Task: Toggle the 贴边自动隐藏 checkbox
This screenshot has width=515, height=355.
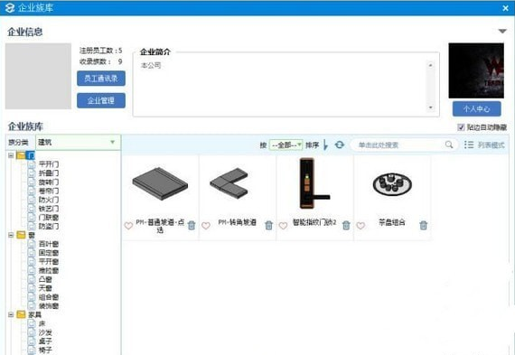Action: tap(461, 127)
